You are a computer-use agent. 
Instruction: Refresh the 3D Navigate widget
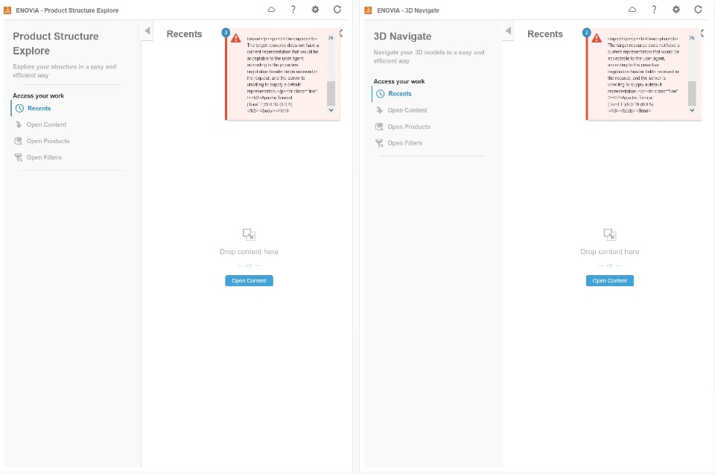tap(698, 10)
